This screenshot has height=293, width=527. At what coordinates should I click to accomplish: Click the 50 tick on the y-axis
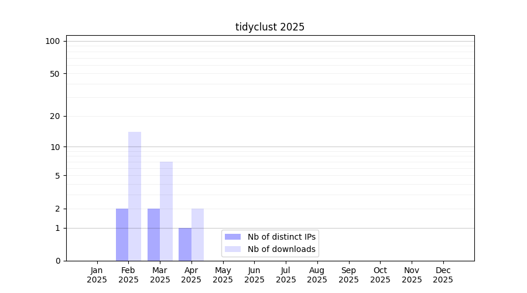click(x=54, y=74)
